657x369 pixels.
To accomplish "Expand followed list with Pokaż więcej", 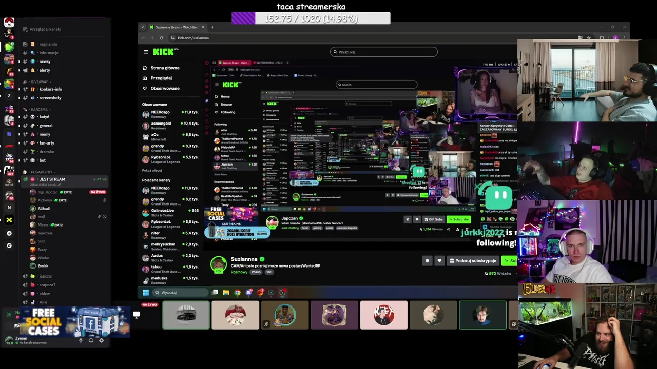I will tap(152, 170).
